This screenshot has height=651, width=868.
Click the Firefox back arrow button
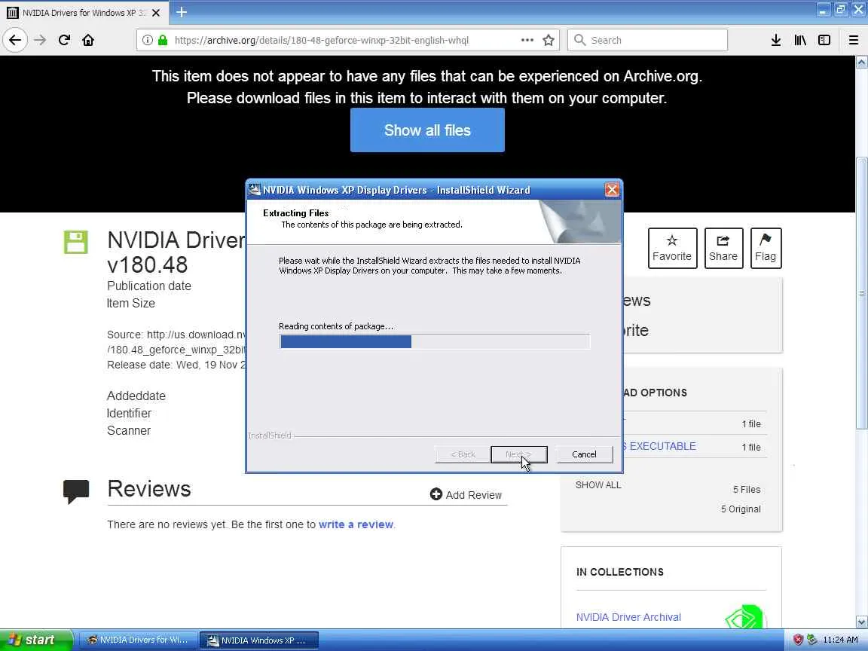15,40
